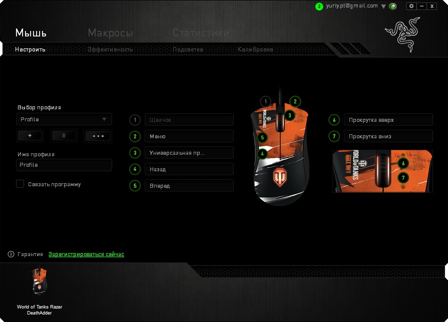Click number 1 circle beside Щелчок

coord(135,120)
